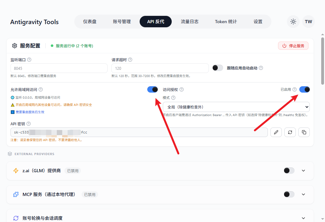This screenshot has height=222, width=325.
Task: Click the 已启用 label
Action: click(286, 89)
